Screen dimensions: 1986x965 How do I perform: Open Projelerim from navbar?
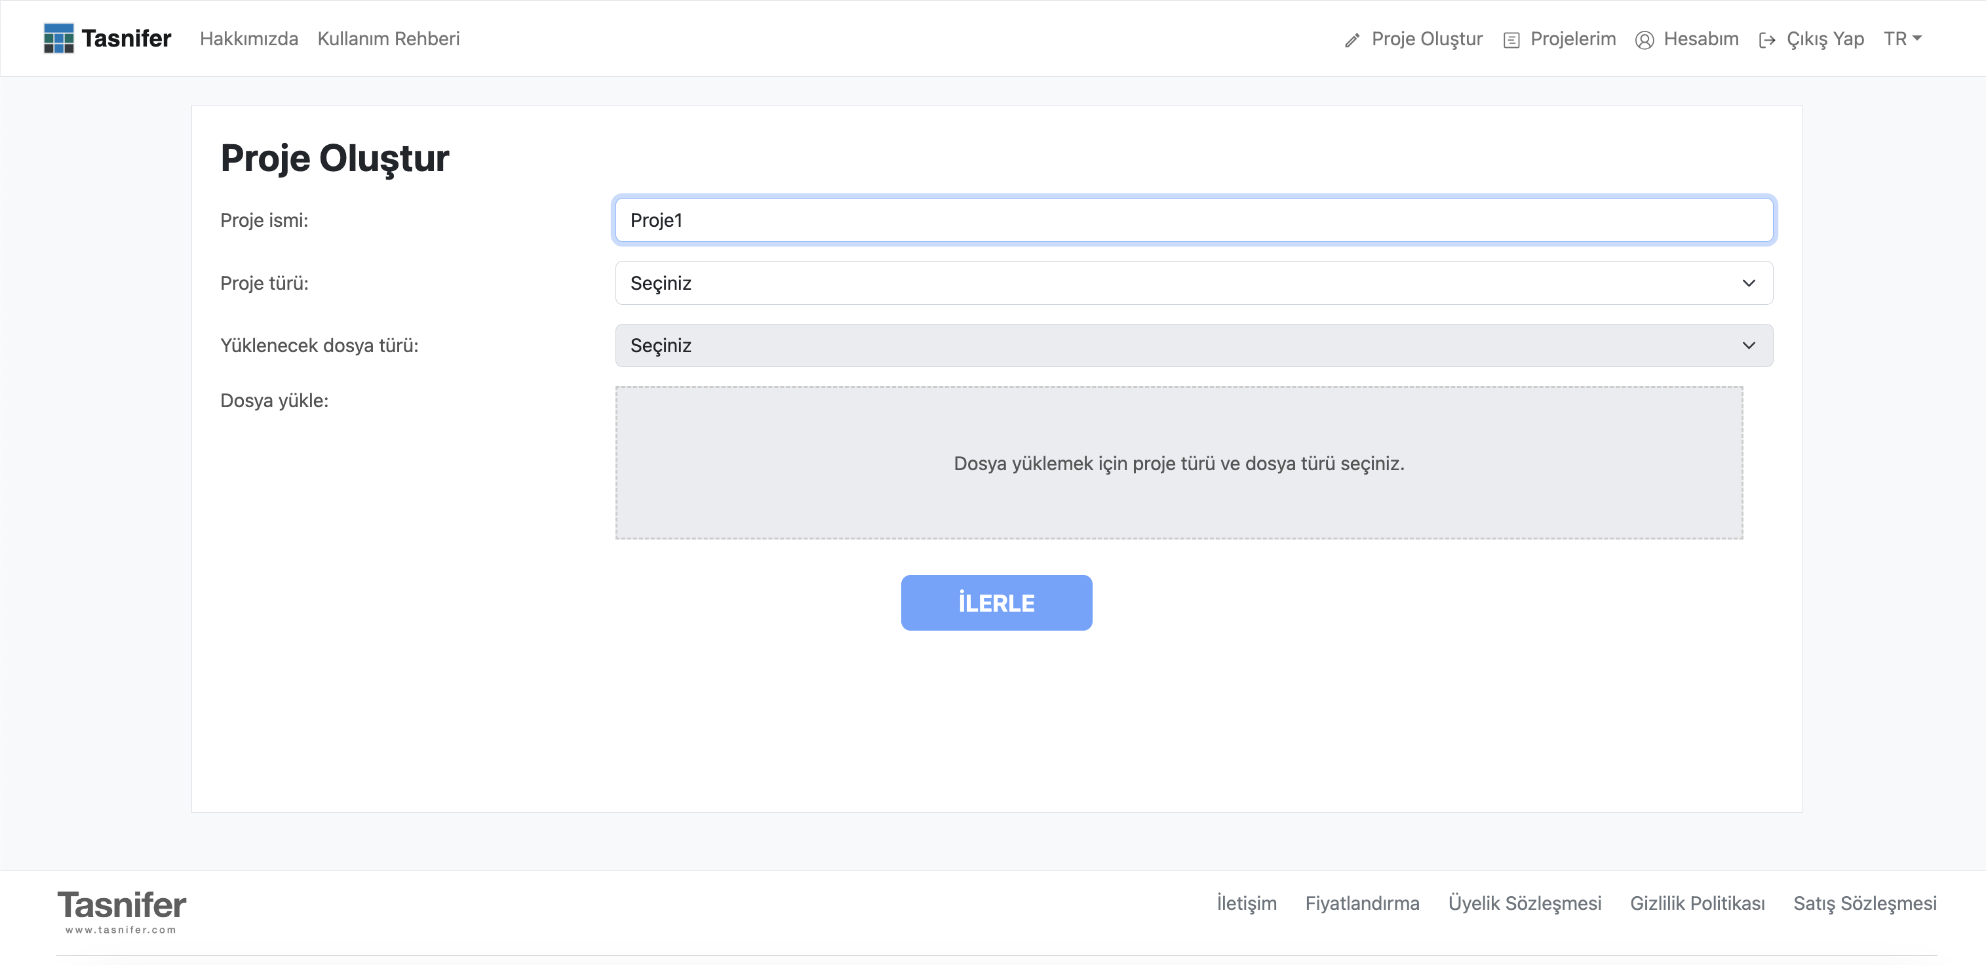(1573, 39)
